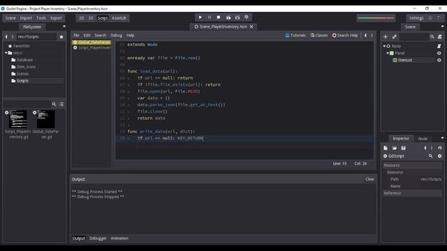Open script editor File menu
The width and height of the screenshot is (447, 251).
coord(76,36)
